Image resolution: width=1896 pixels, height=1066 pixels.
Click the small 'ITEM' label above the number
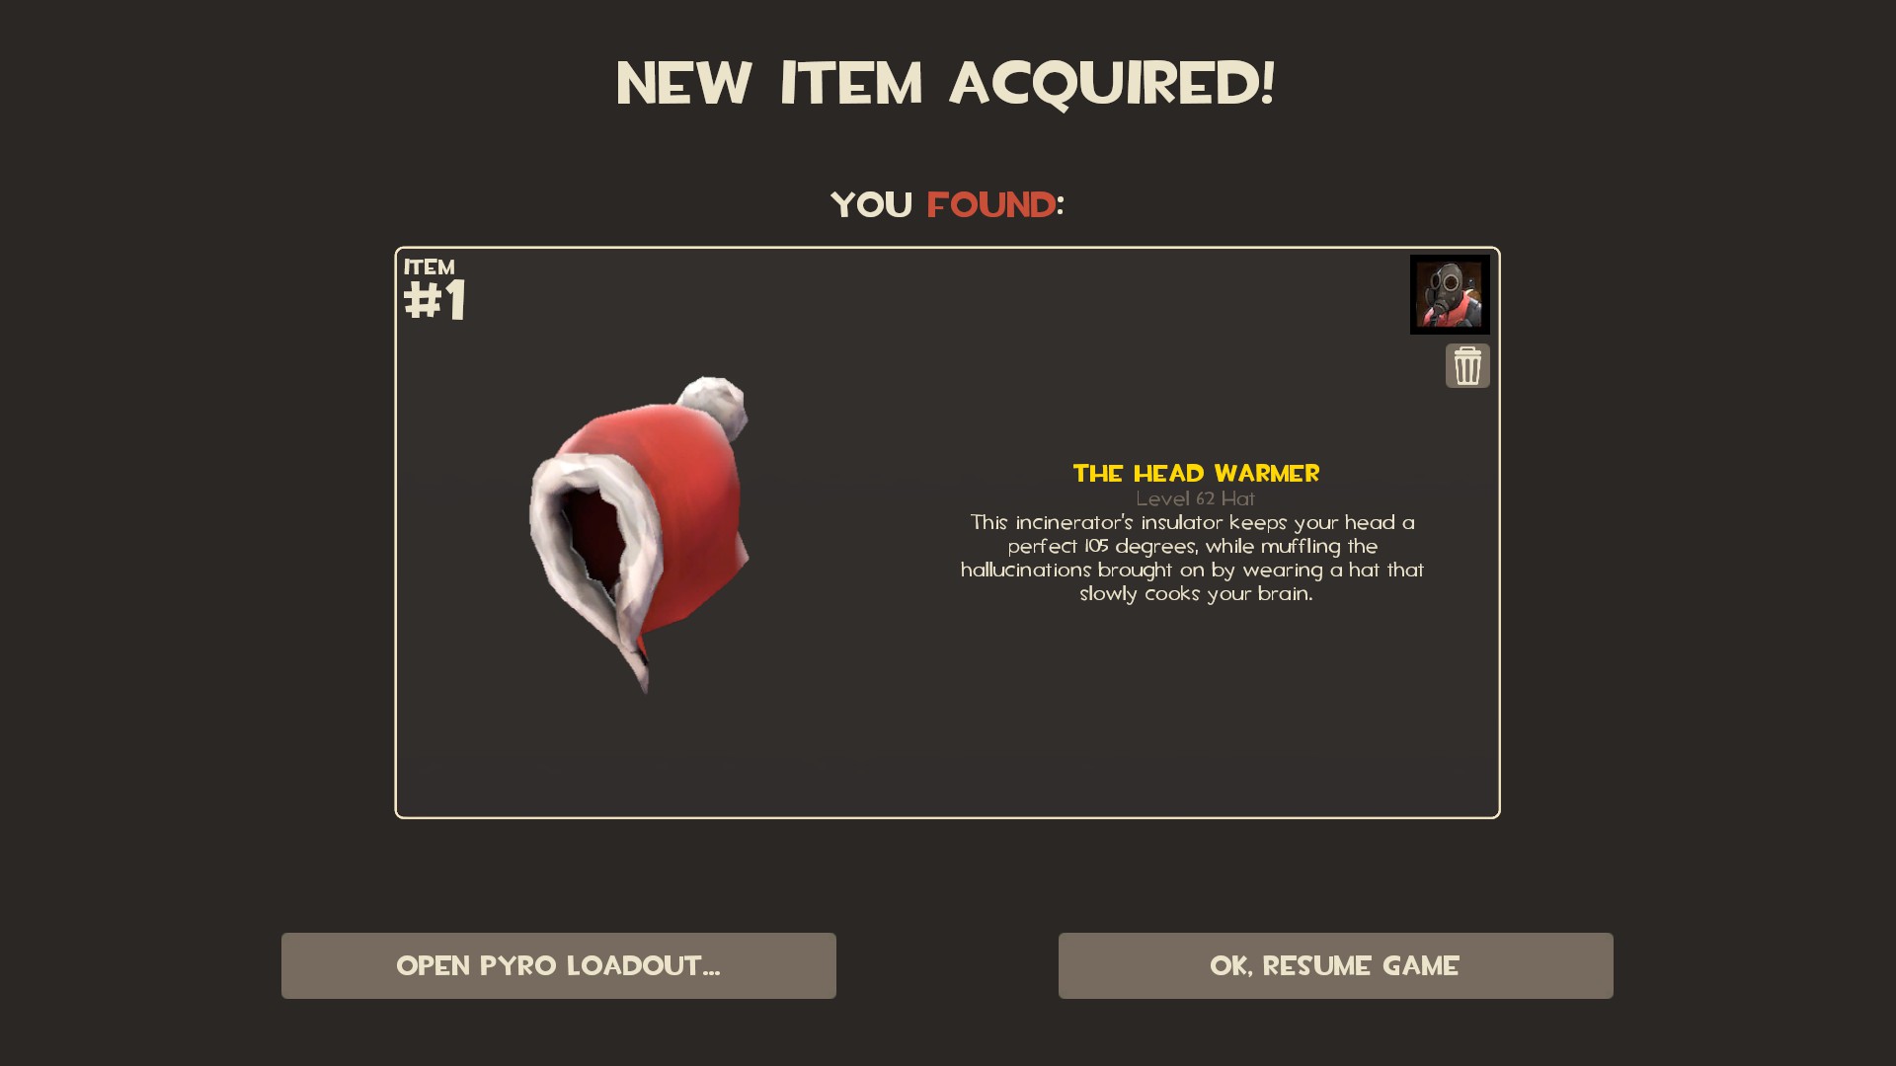[430, 267]
